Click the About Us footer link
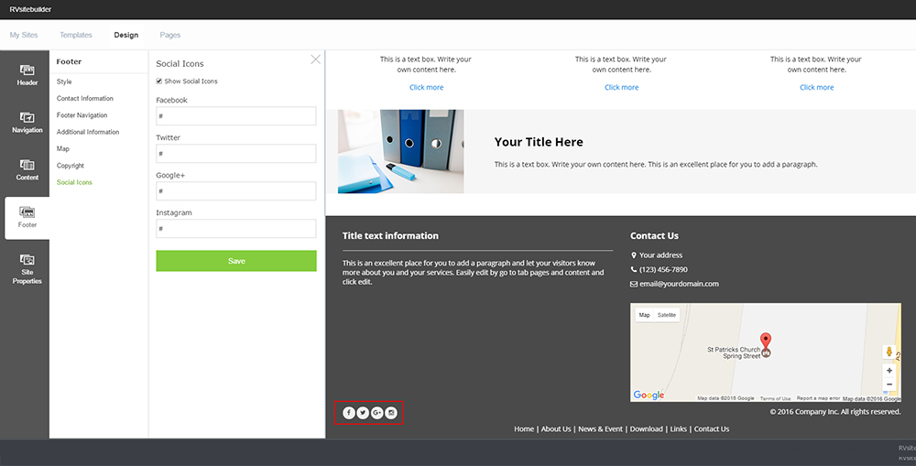This screenshot has height=466, width=916. [555, 428]
